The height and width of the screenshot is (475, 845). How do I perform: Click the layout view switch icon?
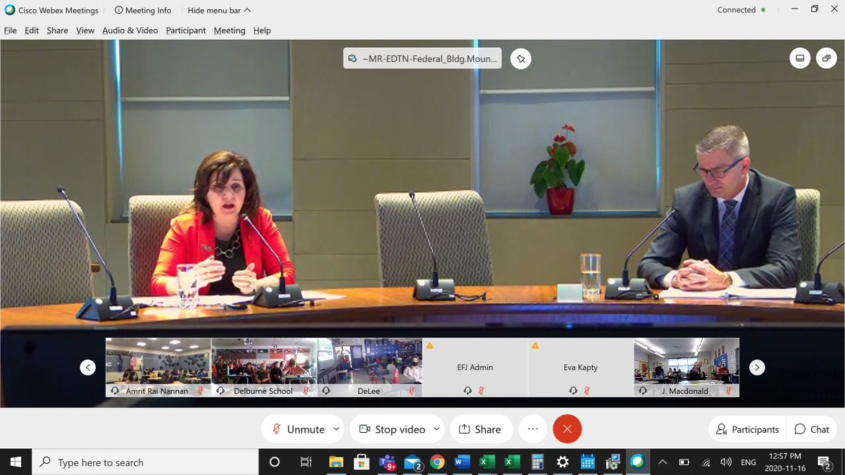pos(800,58)
